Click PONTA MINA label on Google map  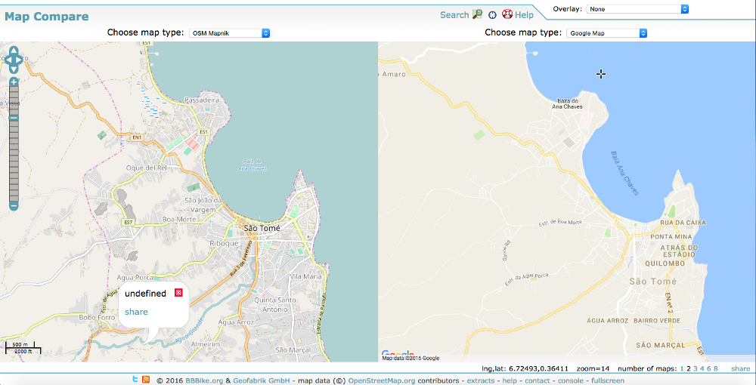tap(671, 237)
